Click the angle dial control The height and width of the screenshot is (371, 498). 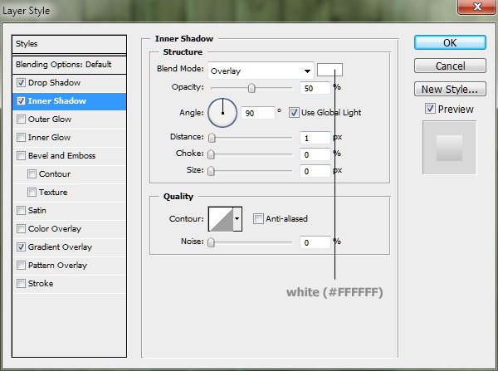click(222, 111)
